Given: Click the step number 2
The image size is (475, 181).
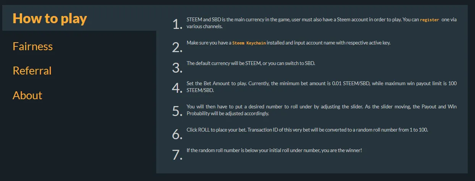Looking at the screenshot, I should 177,48.
